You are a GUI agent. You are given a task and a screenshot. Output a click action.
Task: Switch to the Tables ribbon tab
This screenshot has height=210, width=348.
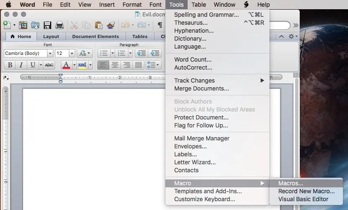[140, 36]
